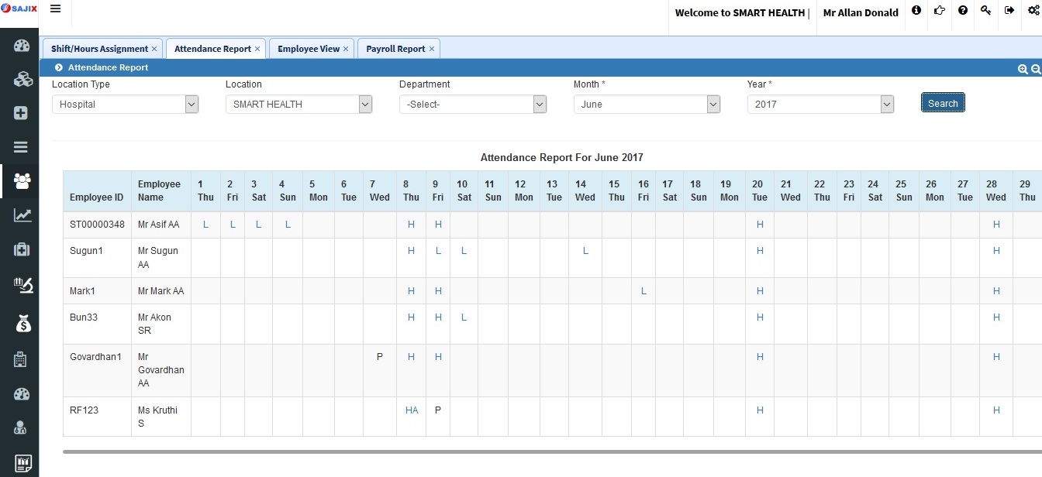Open the settings gears icon
Screen dimensions: 1042x477
coord(1032,10)
